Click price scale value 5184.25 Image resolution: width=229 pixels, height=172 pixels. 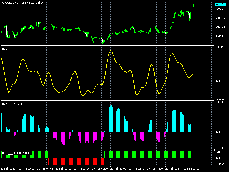(x=220, y=18)
